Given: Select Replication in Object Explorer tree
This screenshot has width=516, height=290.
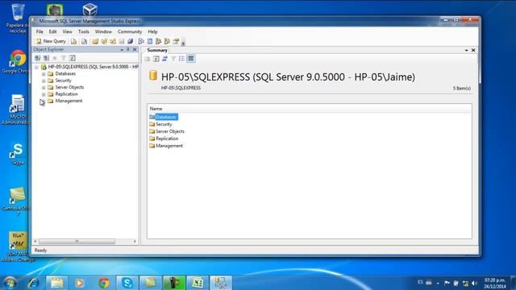Looking at the screenshot, I should tap(66, 94).
